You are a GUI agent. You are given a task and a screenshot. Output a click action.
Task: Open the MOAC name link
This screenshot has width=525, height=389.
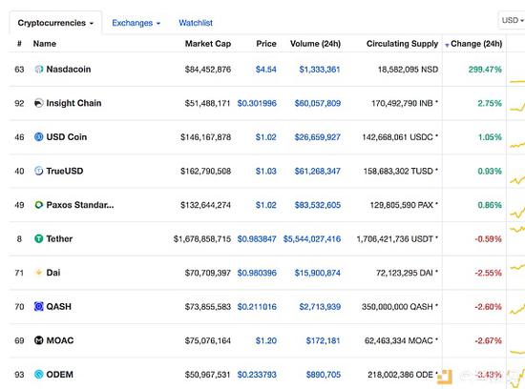point(60,340)
